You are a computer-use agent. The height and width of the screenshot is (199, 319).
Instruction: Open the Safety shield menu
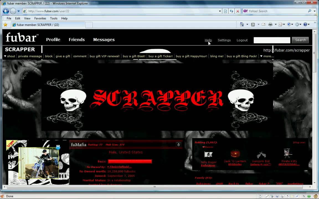[290, 25]
